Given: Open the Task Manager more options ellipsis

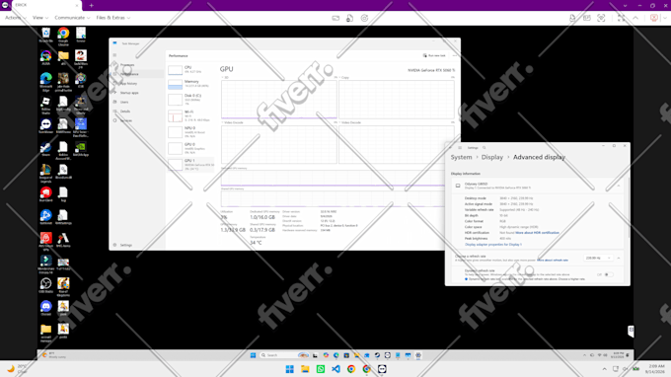Looking at the screenshot, I should pos(455,55).
